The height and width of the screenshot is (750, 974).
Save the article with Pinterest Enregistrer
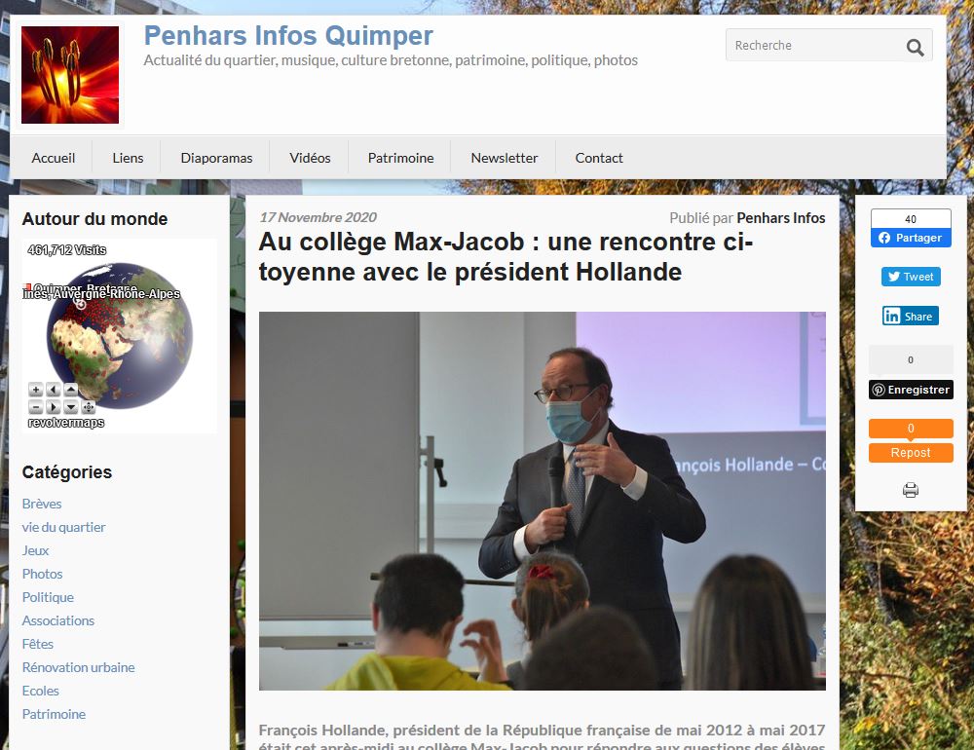tap(911, 390)
